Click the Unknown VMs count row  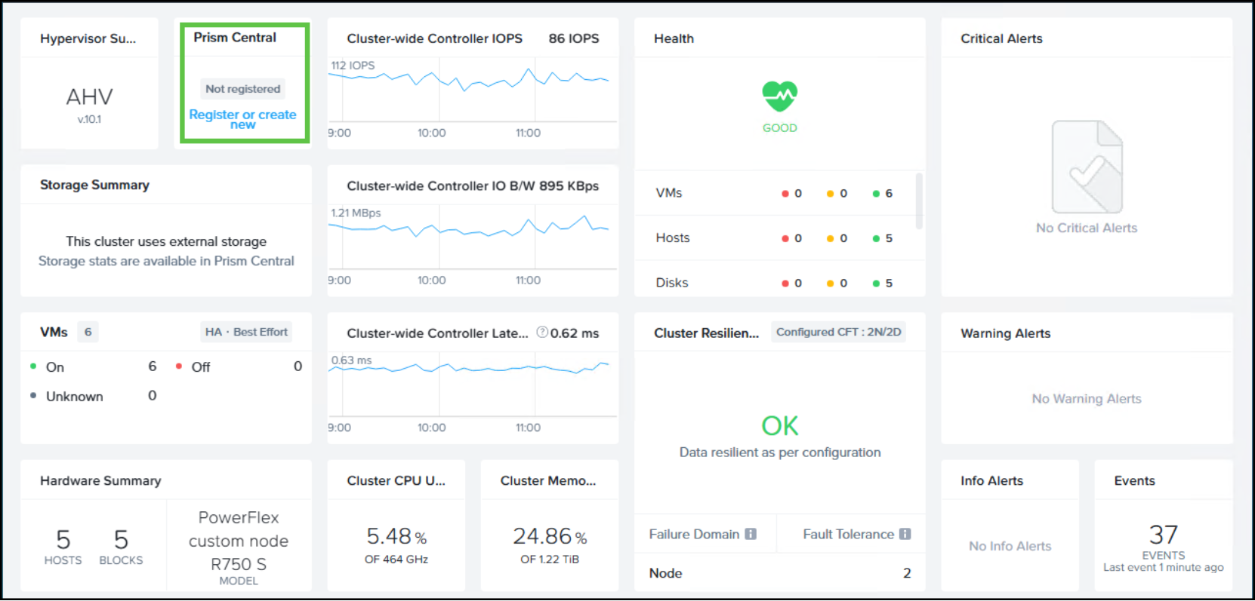pyautogui.click(x=93, y=396)
